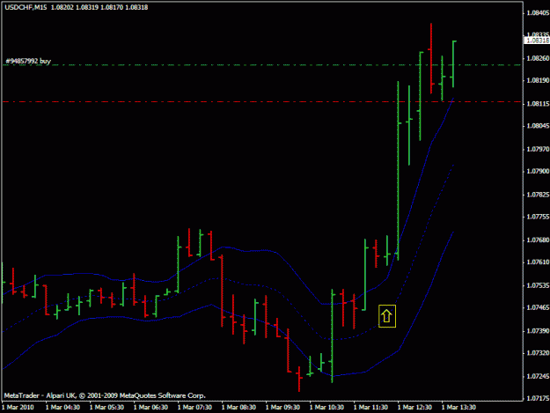Click the tall red bar with the highest peak
550x413 pixels.
pyautogui.click(x=431, y=58)
